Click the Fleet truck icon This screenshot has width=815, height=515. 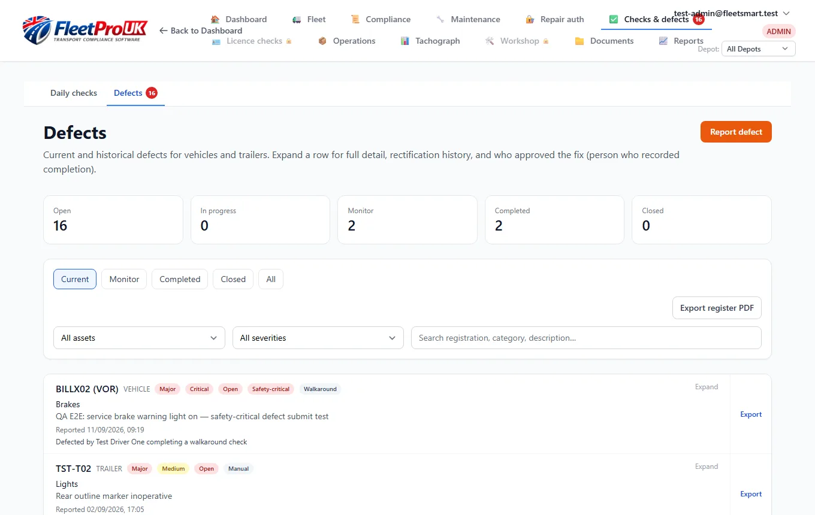[x=297, y=19]
